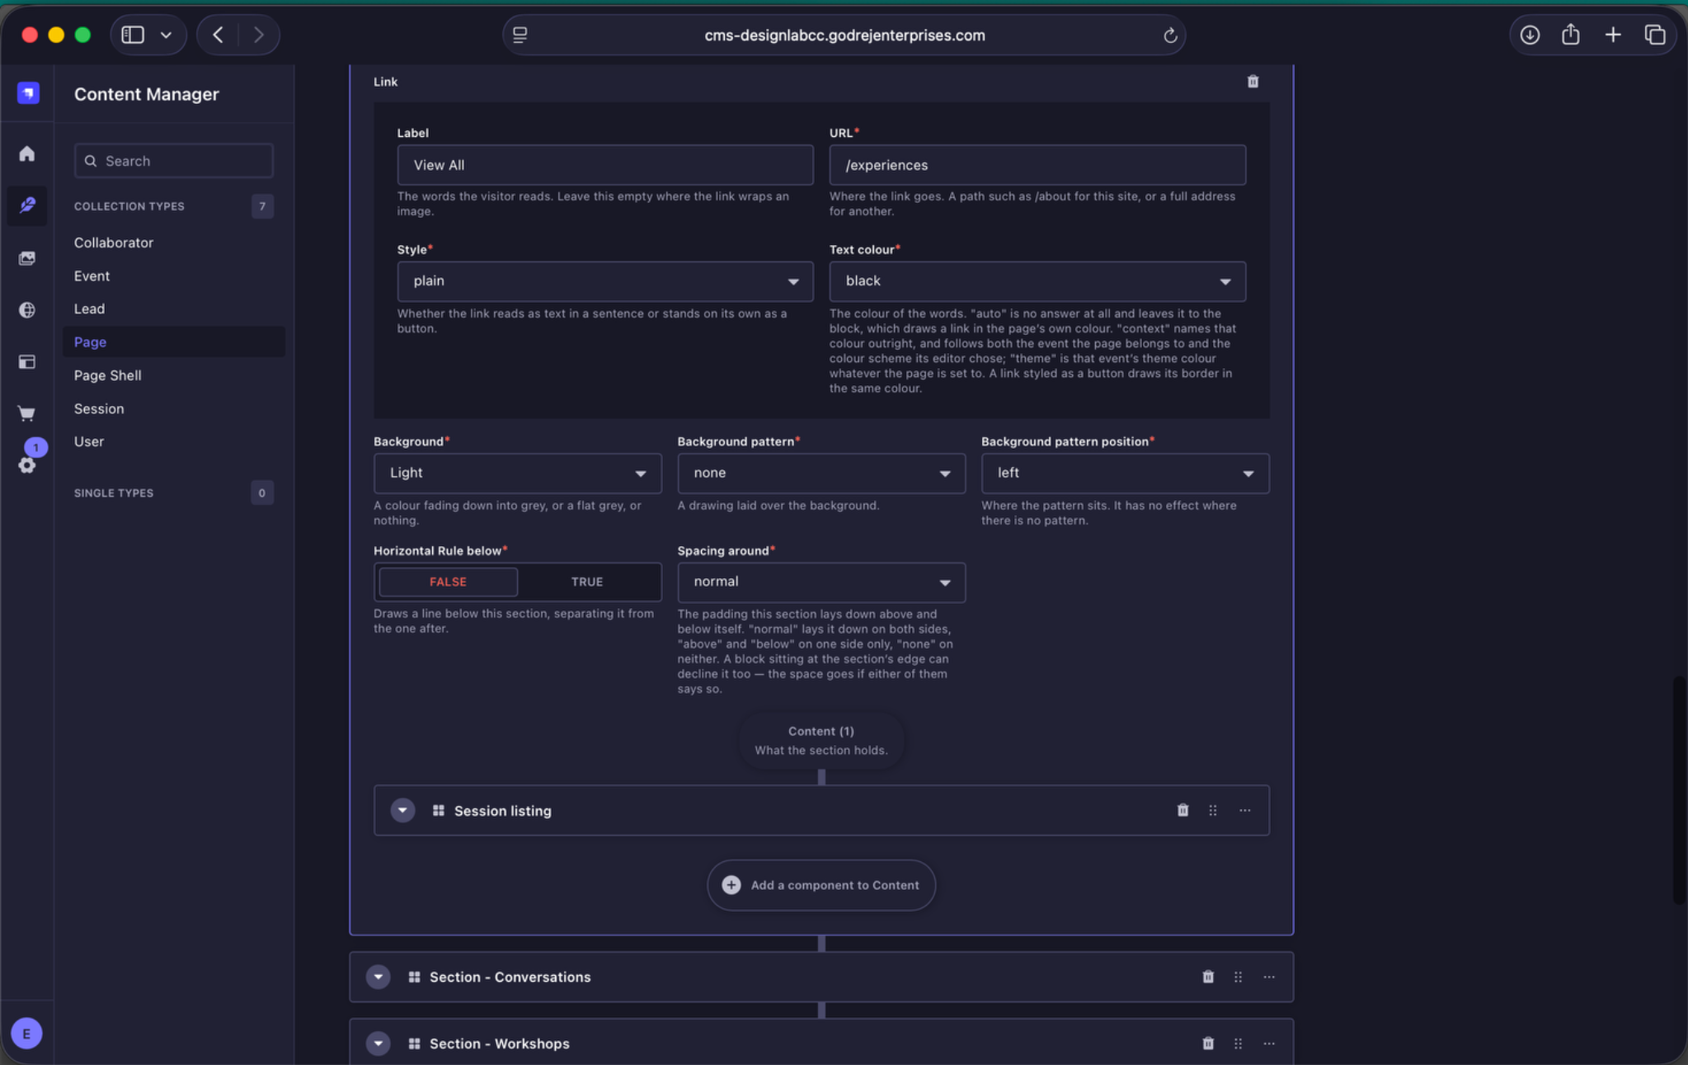
Task: Open the user avatar E
Action: [27, 1033]
